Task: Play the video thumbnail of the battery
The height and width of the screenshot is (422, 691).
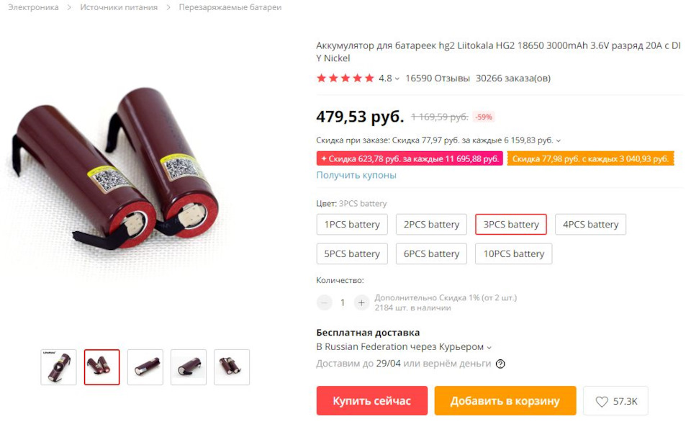Action: (x=58, y=367)
